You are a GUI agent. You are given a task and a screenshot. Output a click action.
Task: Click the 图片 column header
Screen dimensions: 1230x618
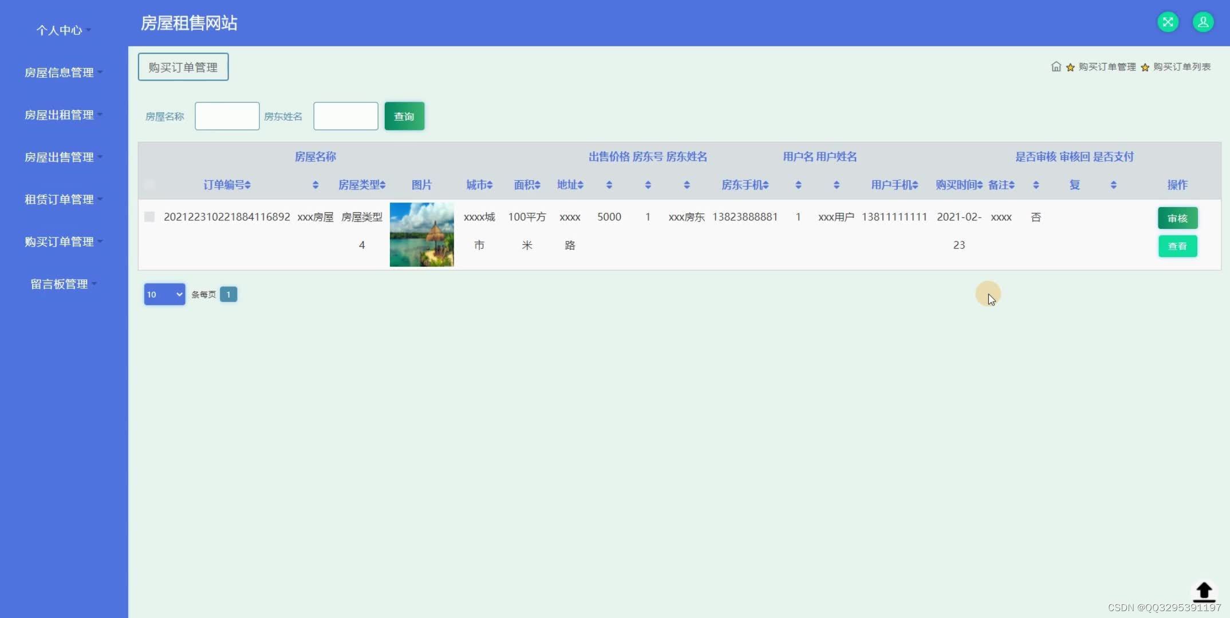tap(422, 185)
